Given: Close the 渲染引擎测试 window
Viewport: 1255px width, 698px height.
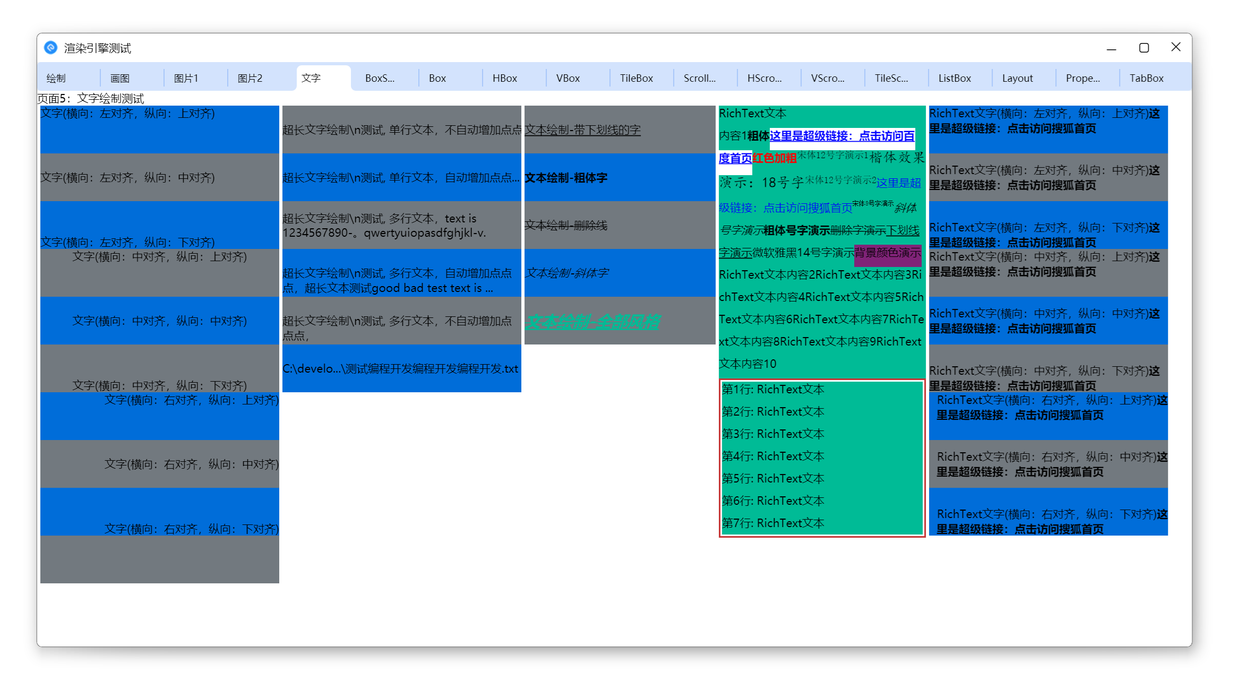Looking at the screenshot, I should (1175, 47).
